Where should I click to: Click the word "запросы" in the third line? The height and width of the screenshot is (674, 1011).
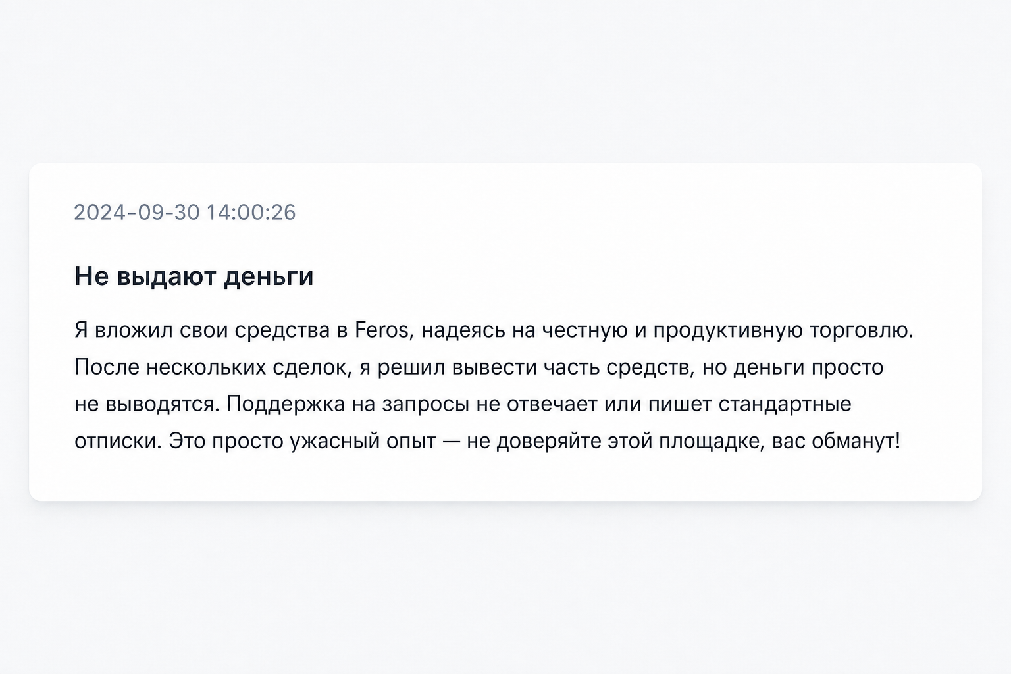tap(425, 403)
